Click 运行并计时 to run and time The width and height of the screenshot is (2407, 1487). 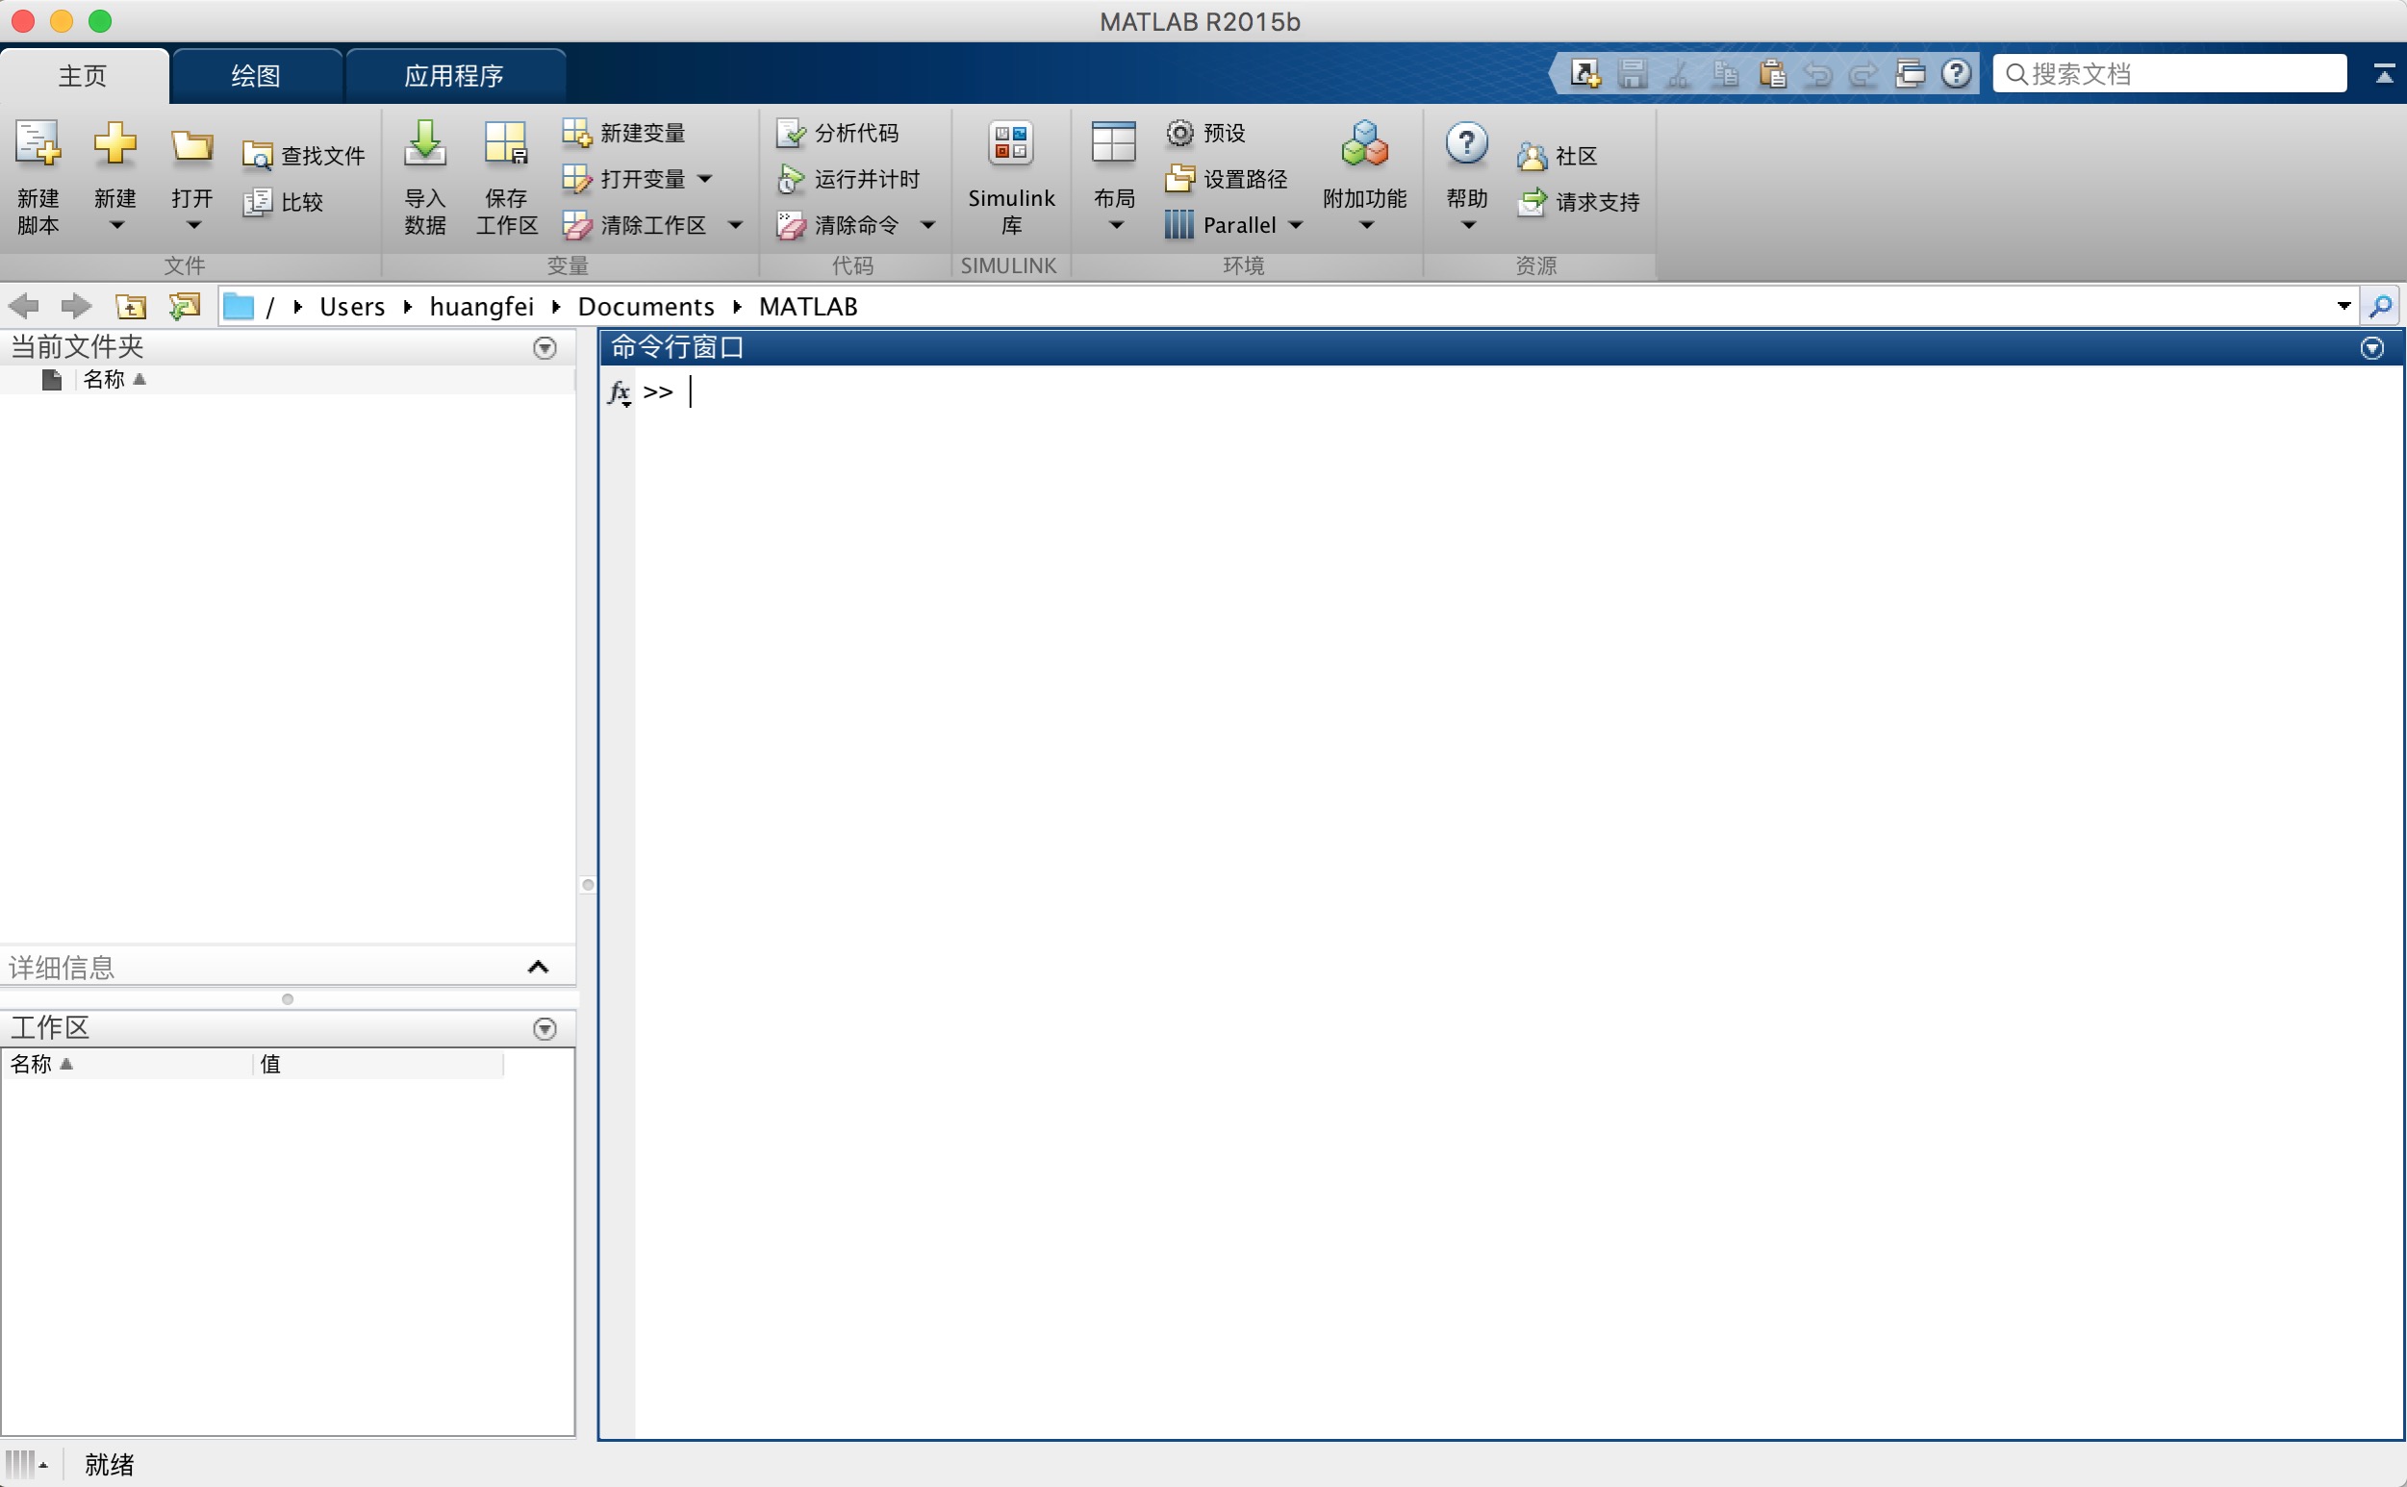[848, 178]
